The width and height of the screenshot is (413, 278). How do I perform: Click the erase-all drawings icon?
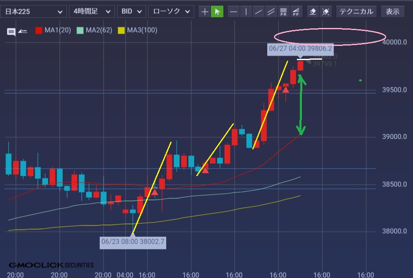[x=326, y=12]
